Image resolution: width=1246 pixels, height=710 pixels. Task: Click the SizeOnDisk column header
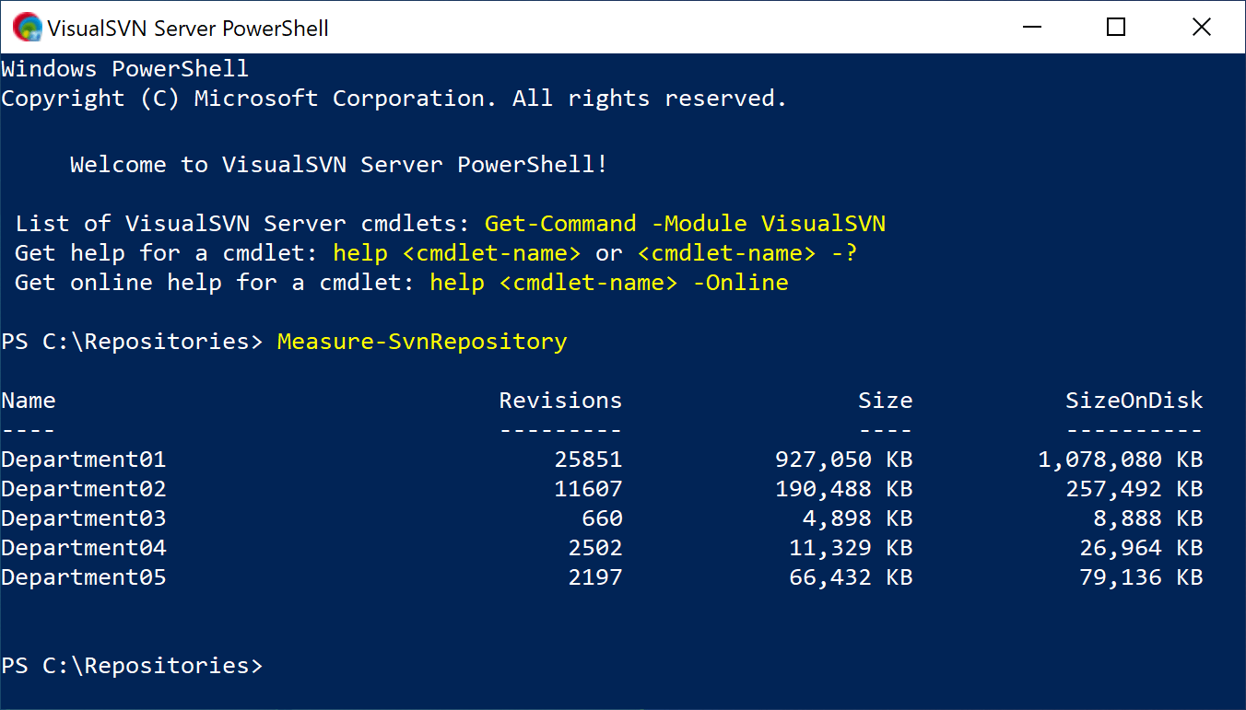(x=1134, y=400)
